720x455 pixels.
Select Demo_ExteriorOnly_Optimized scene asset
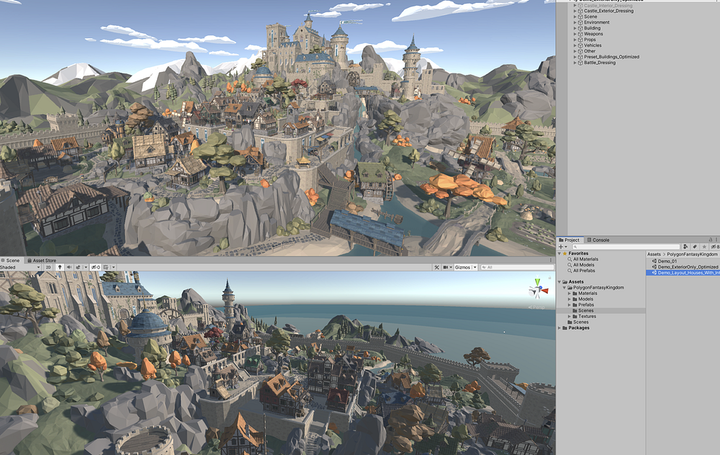point(688,267)
